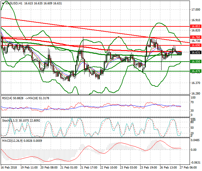Viewport: 202px width, 171px height.
Task: Click the 16.370 price scale value
Action: pyautogui.click(x=196, y=83)
